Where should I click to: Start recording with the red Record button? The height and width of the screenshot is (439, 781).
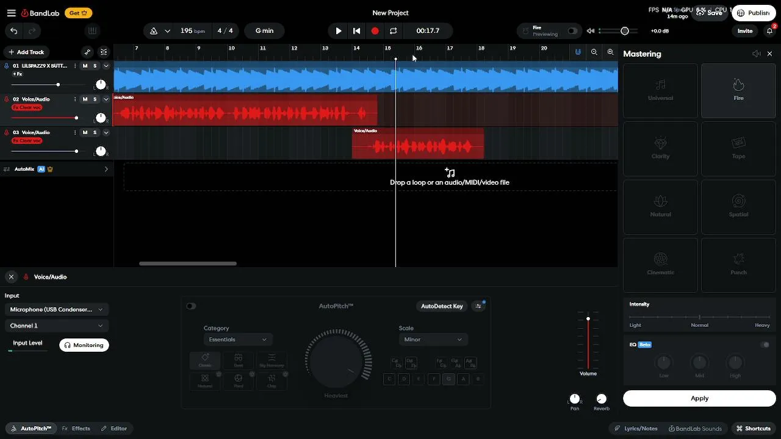[x=375, y=31]
